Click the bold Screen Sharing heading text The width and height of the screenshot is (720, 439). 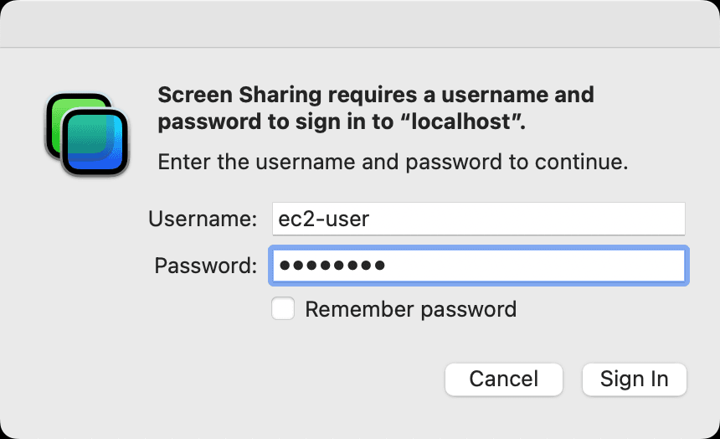coord(376,108)
